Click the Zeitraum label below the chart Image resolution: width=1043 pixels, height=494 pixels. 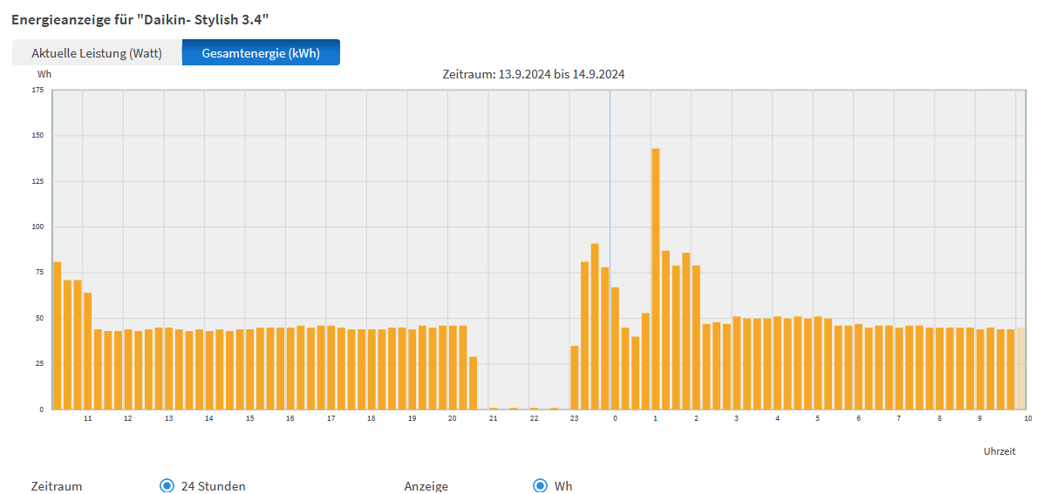pos(57,486)
